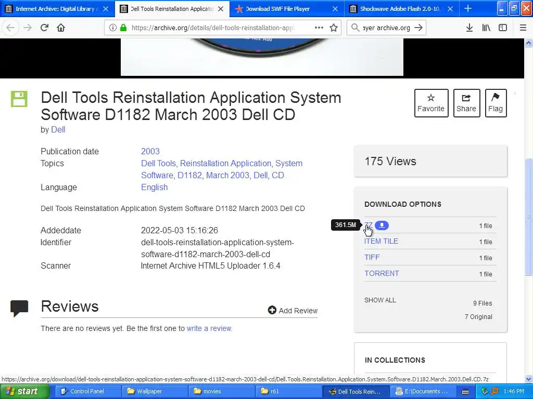This screenshot has height=399, width=533.
Task: Download the 7Z file option
Action: (x=369, y=225)
